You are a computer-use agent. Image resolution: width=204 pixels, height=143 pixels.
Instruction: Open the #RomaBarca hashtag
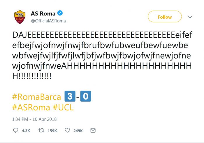36,97
